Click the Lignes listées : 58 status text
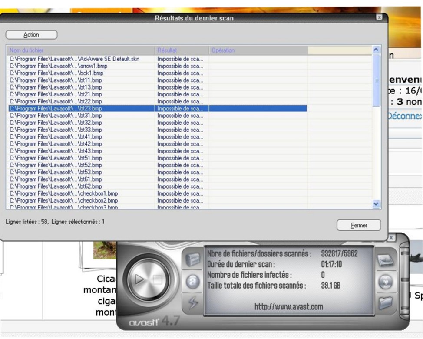This screenshot has width=423, height=339. pos(26,222)
